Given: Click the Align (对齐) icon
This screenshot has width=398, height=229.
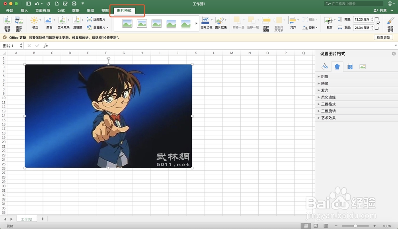Looking at the screenshot, I should (x=293, y=20).
